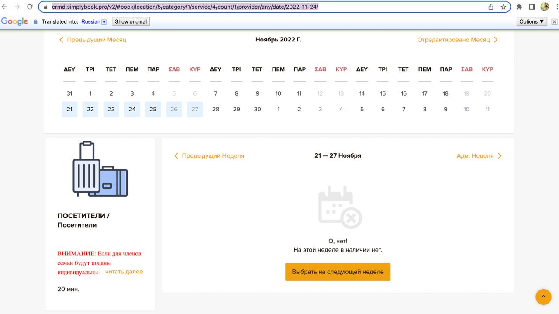559x314 pixels.
Task: Click the URL address bar field
Action: [x=262, y=7]
